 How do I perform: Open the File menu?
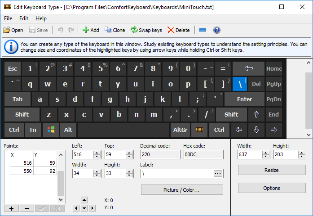coord(8,18)
